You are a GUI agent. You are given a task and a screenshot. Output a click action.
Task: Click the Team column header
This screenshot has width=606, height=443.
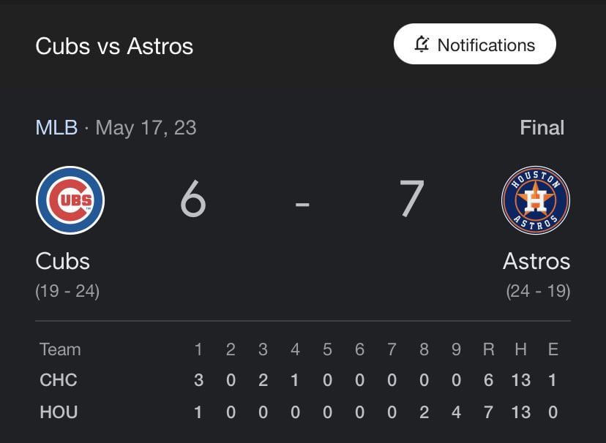pyautogui.click(x=60, y=349)
